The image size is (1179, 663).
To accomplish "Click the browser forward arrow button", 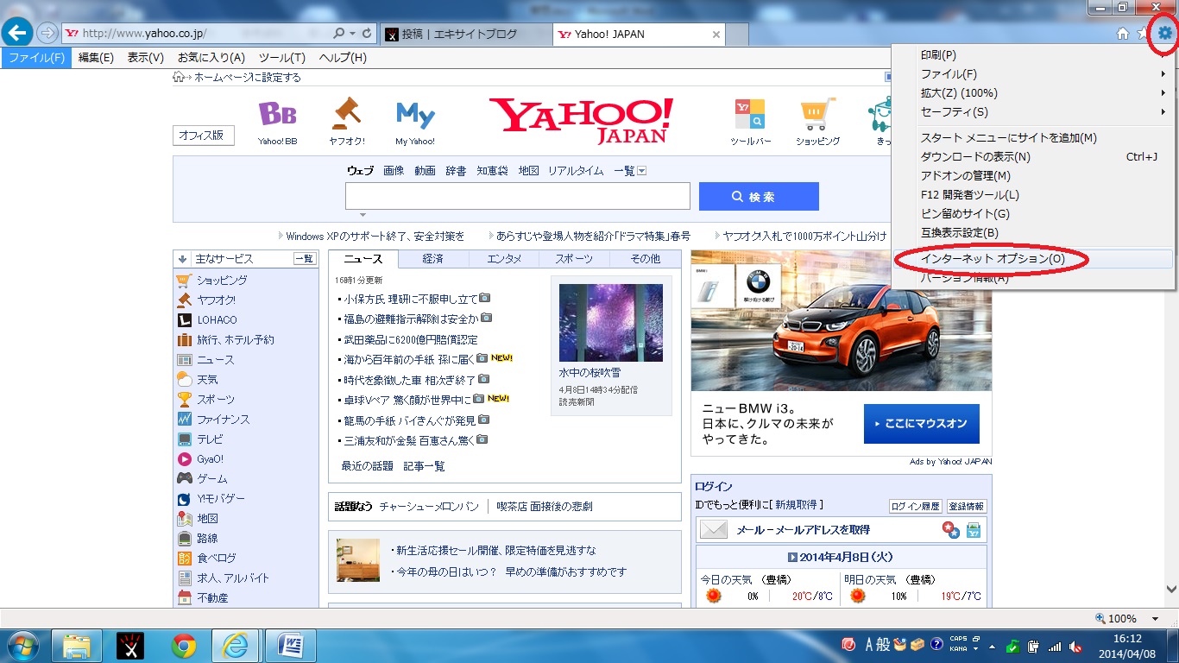I will pyautogui.click(x=47, y=34).
